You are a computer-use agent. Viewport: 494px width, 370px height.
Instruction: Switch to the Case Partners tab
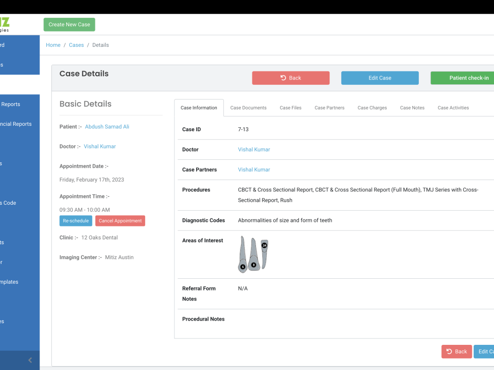point(329,108)
